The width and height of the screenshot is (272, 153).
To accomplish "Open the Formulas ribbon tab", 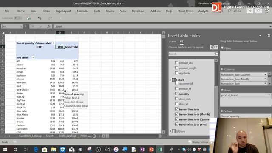I will coord(82,11).
